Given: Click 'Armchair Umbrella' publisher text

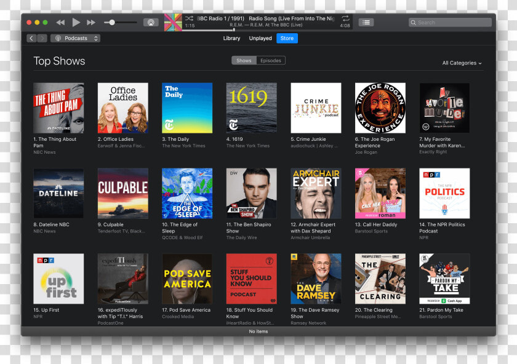Looking at the screenshot, I should click(310, 237).
